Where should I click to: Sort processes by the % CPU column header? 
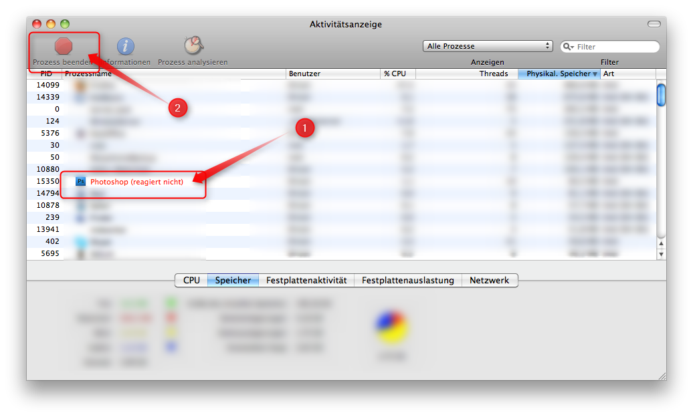(397, 74)
